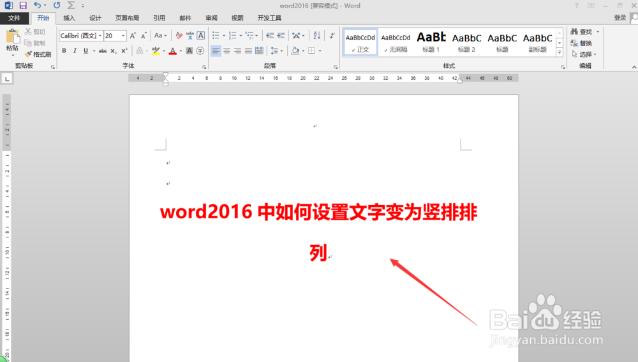Viewport: 638px width, 362px height.
Task: Undo the last action
Action: coord(37,5)
